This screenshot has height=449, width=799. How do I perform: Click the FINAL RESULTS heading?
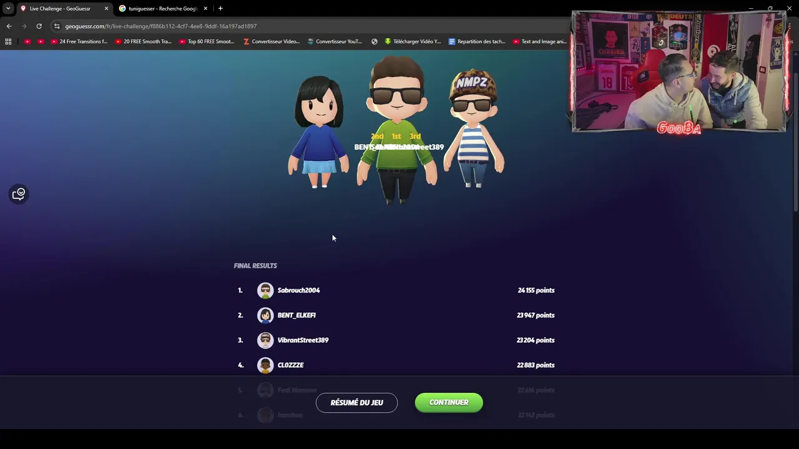point(255,266)
